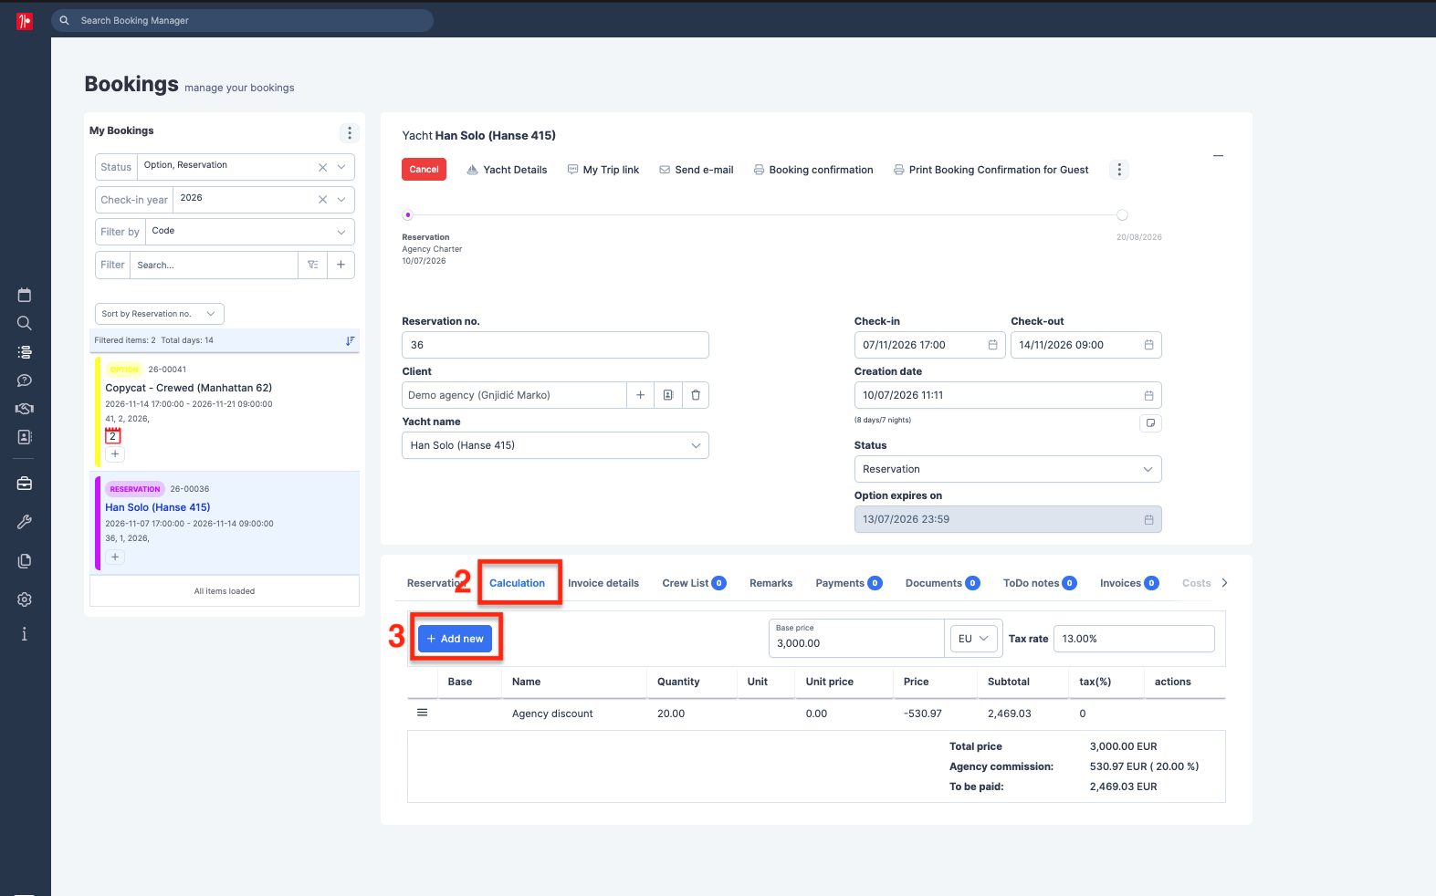Open the Payments tab
The width and height of the screenshot is (1436, 896).
pyautogui.click(x=849, y=583)
